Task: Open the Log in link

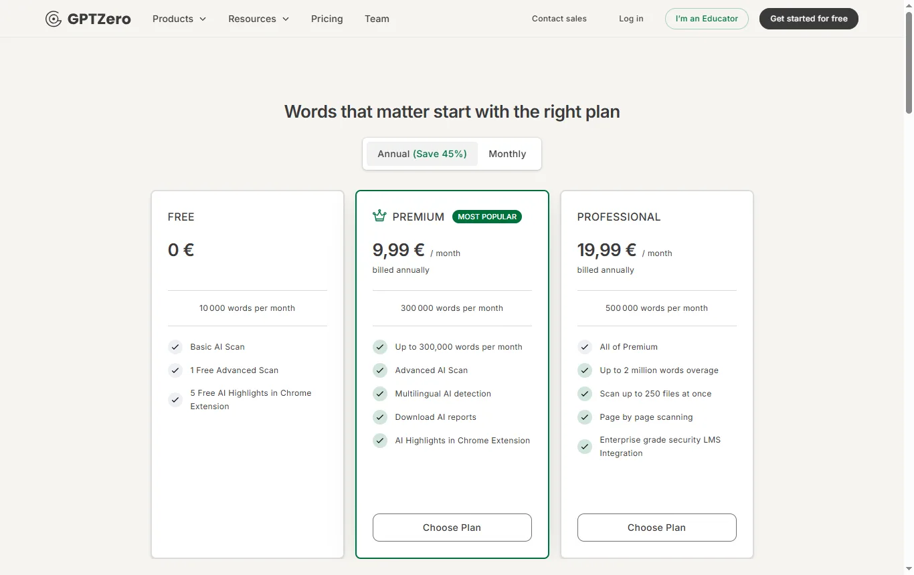Action: (x=631, y=19)
